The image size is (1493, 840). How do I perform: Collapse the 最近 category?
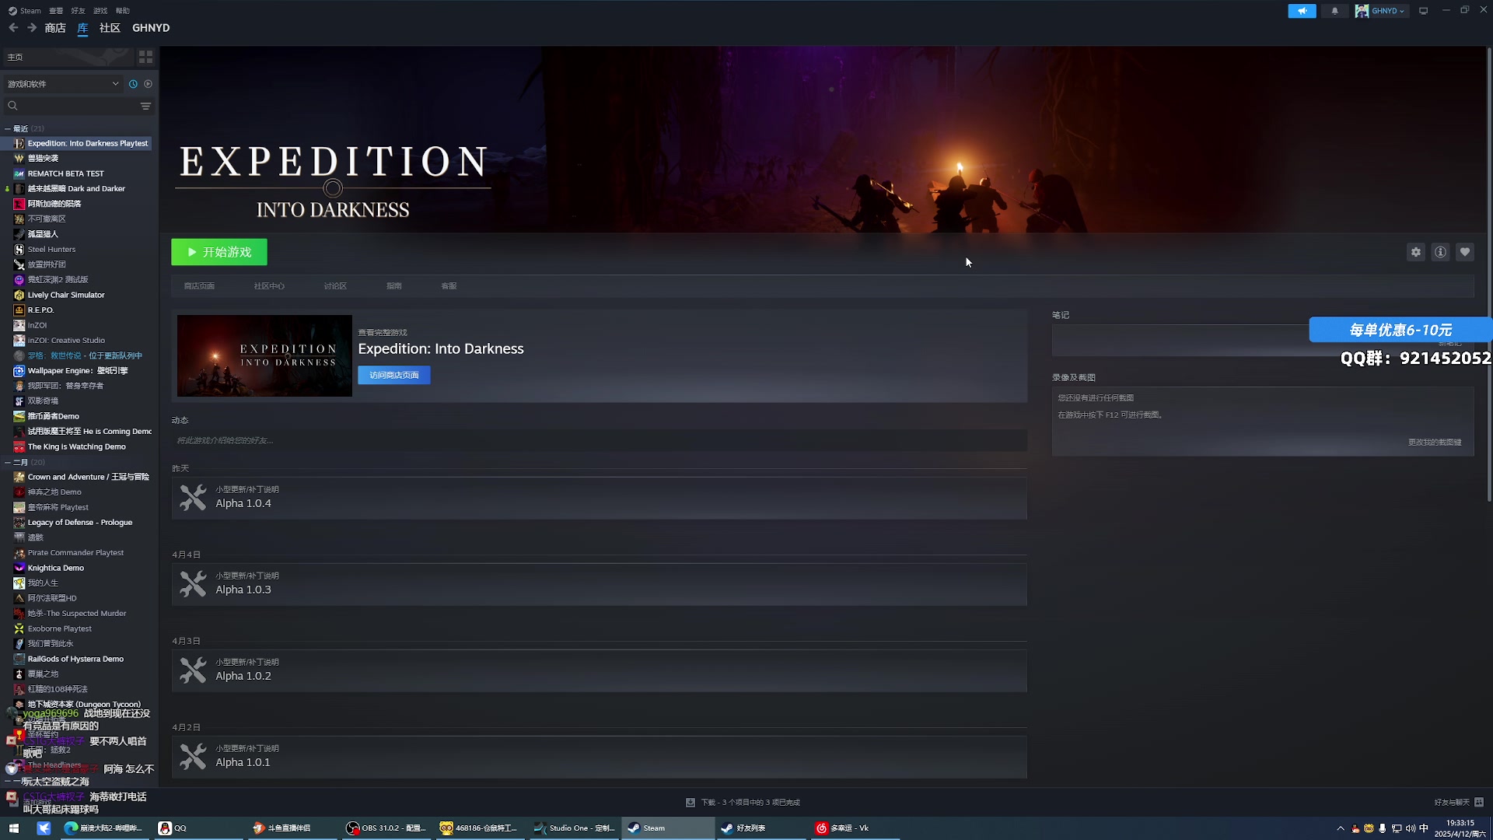[x=7, y=129]
